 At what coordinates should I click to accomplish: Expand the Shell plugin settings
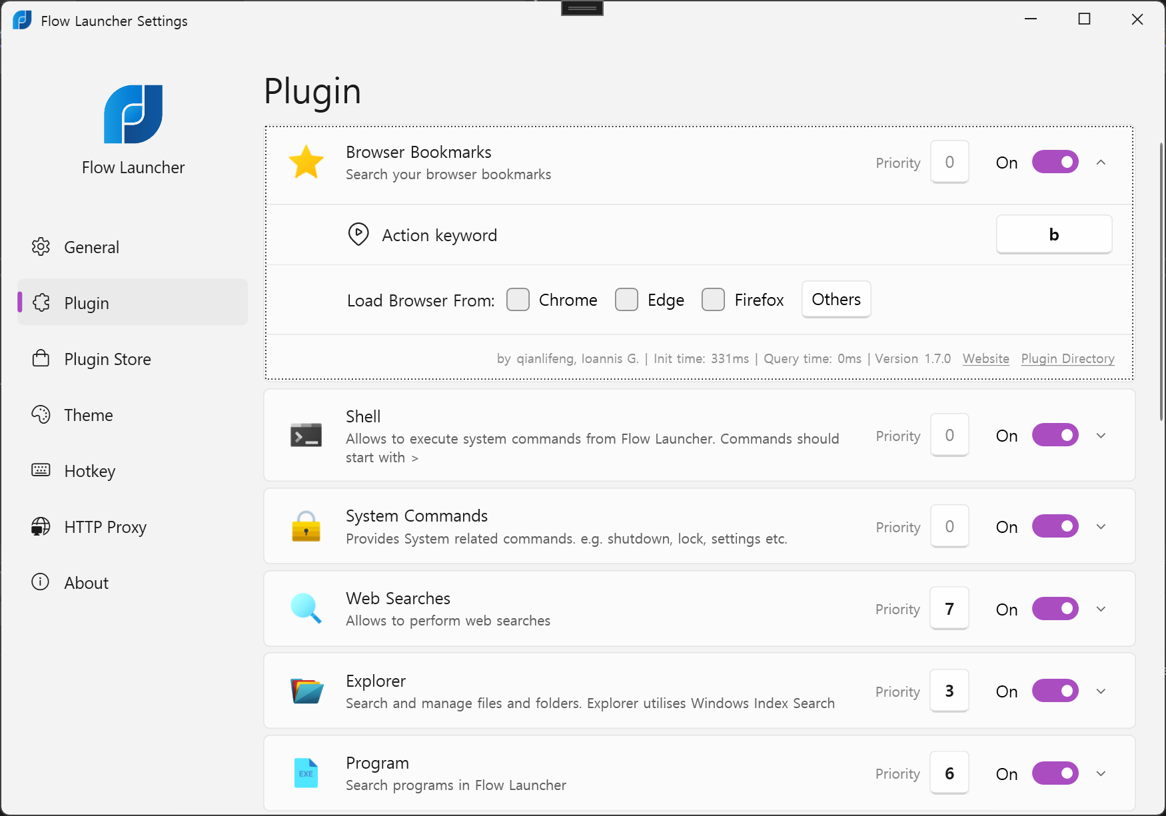pos(1101,435)
